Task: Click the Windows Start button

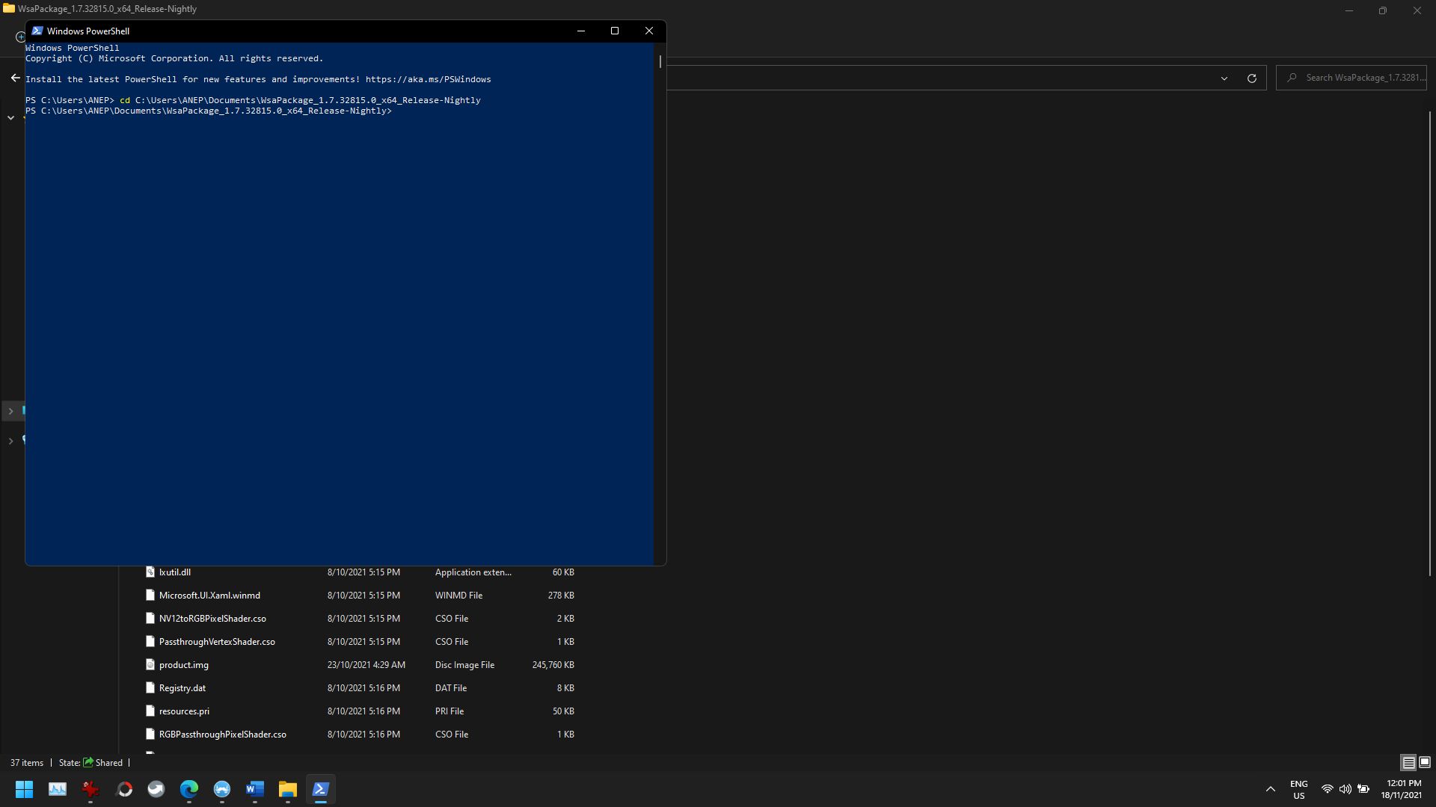Action: [24, 789]
